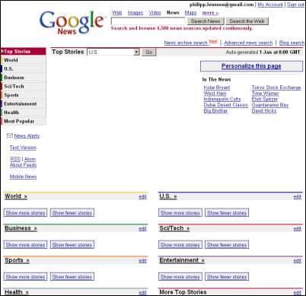Open the Mobile News link
Screen dimensions: 306x296
tap(23, 177)
